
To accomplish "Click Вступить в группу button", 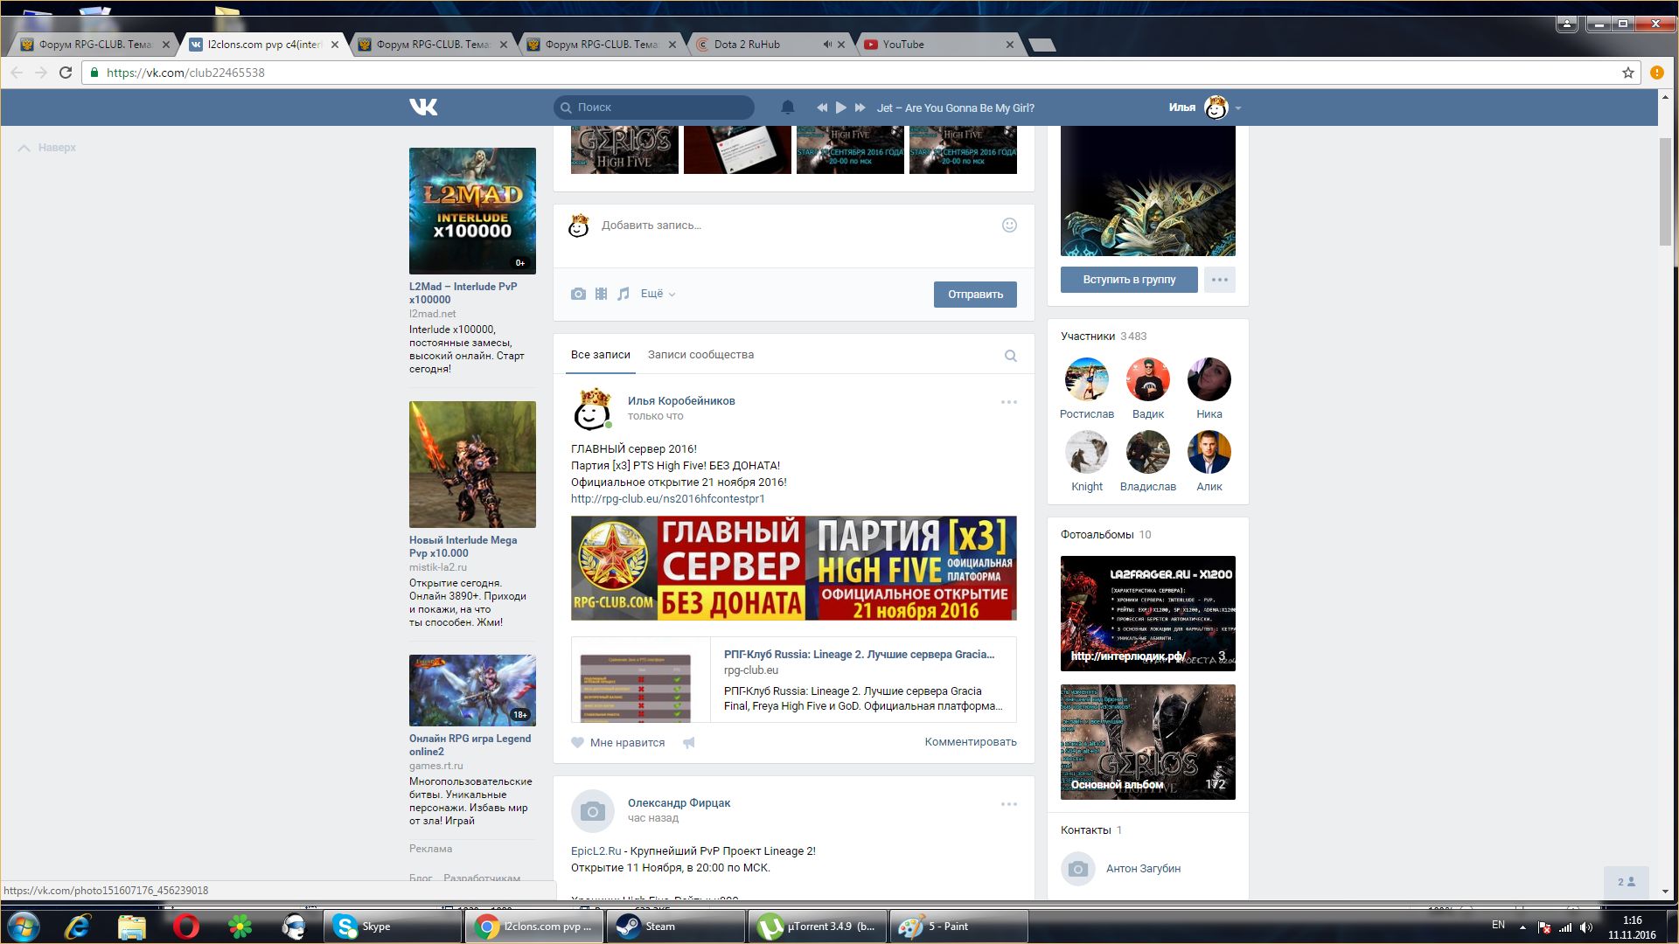I will 1128,280.
